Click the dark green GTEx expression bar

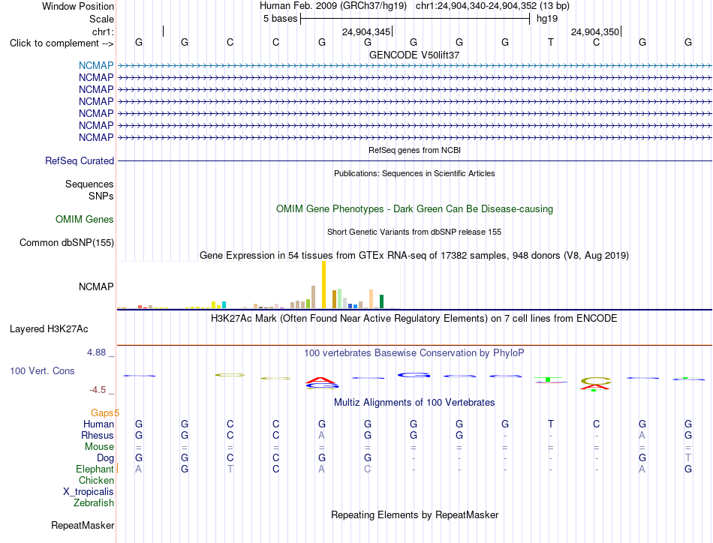(381, 301)
